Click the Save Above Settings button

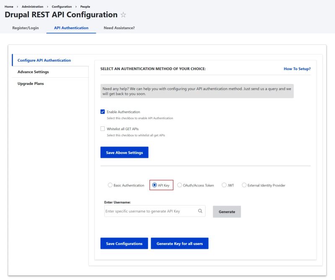pyautogui.click(x=124, y=152)
